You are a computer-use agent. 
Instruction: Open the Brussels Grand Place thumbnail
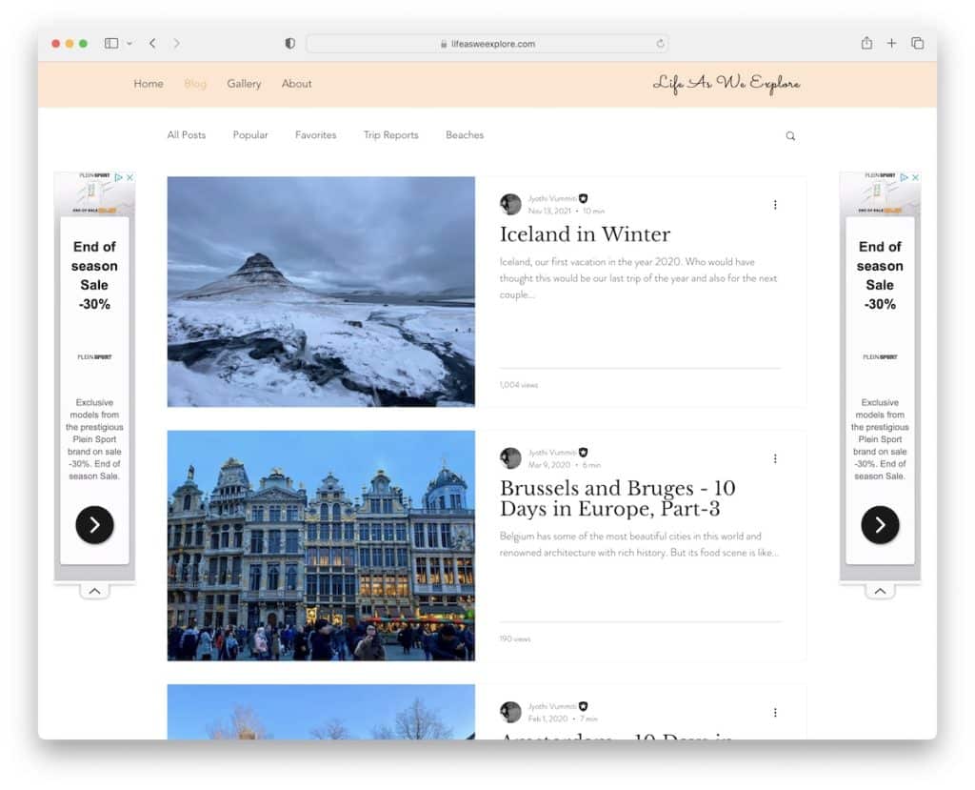321,545
